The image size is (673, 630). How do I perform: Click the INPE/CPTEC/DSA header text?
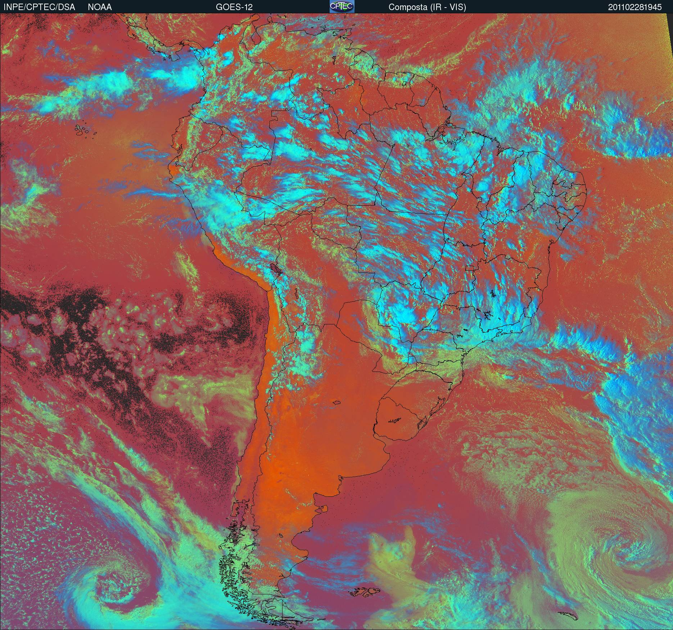tap(39, 7)
